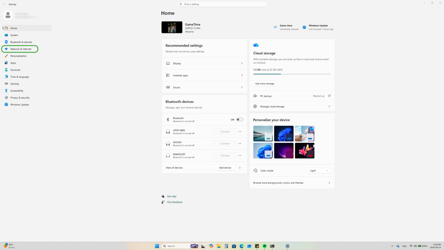This screenshot has height=250, width=444.
Task: Click the Personalization paintbrush icon
Action: [x=6, y=56]
